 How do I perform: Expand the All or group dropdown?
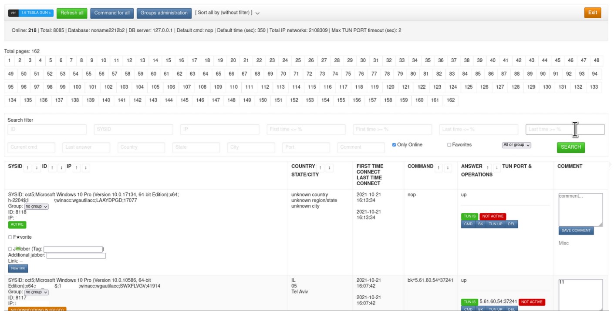[x=516, y=145]
